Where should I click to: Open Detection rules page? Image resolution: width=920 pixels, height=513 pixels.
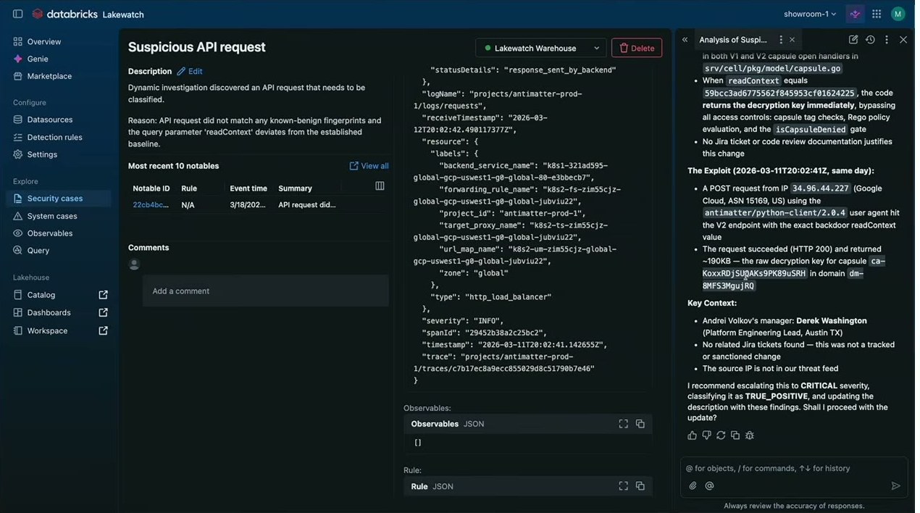59,137
